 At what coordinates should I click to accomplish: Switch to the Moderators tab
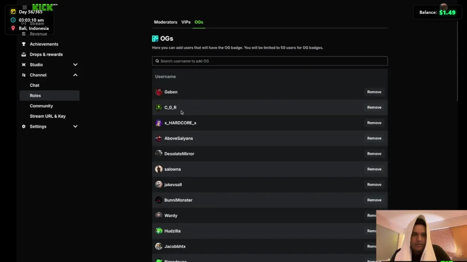pos(166,22)
